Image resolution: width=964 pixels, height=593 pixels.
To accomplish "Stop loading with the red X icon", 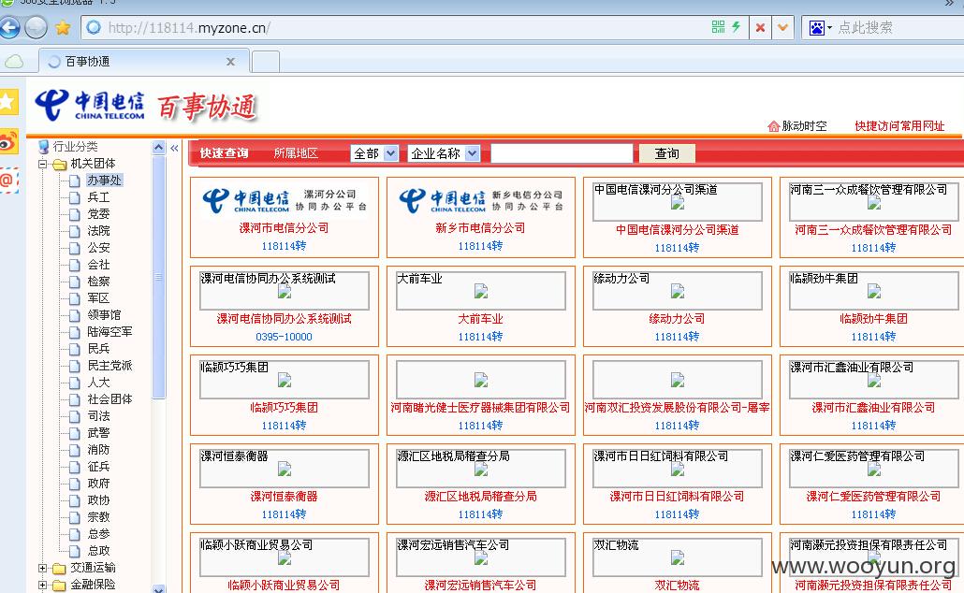I will (761, 28).
